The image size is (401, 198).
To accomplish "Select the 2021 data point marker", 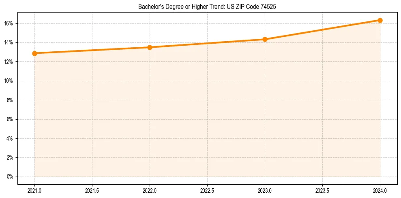I will point(34,53).
